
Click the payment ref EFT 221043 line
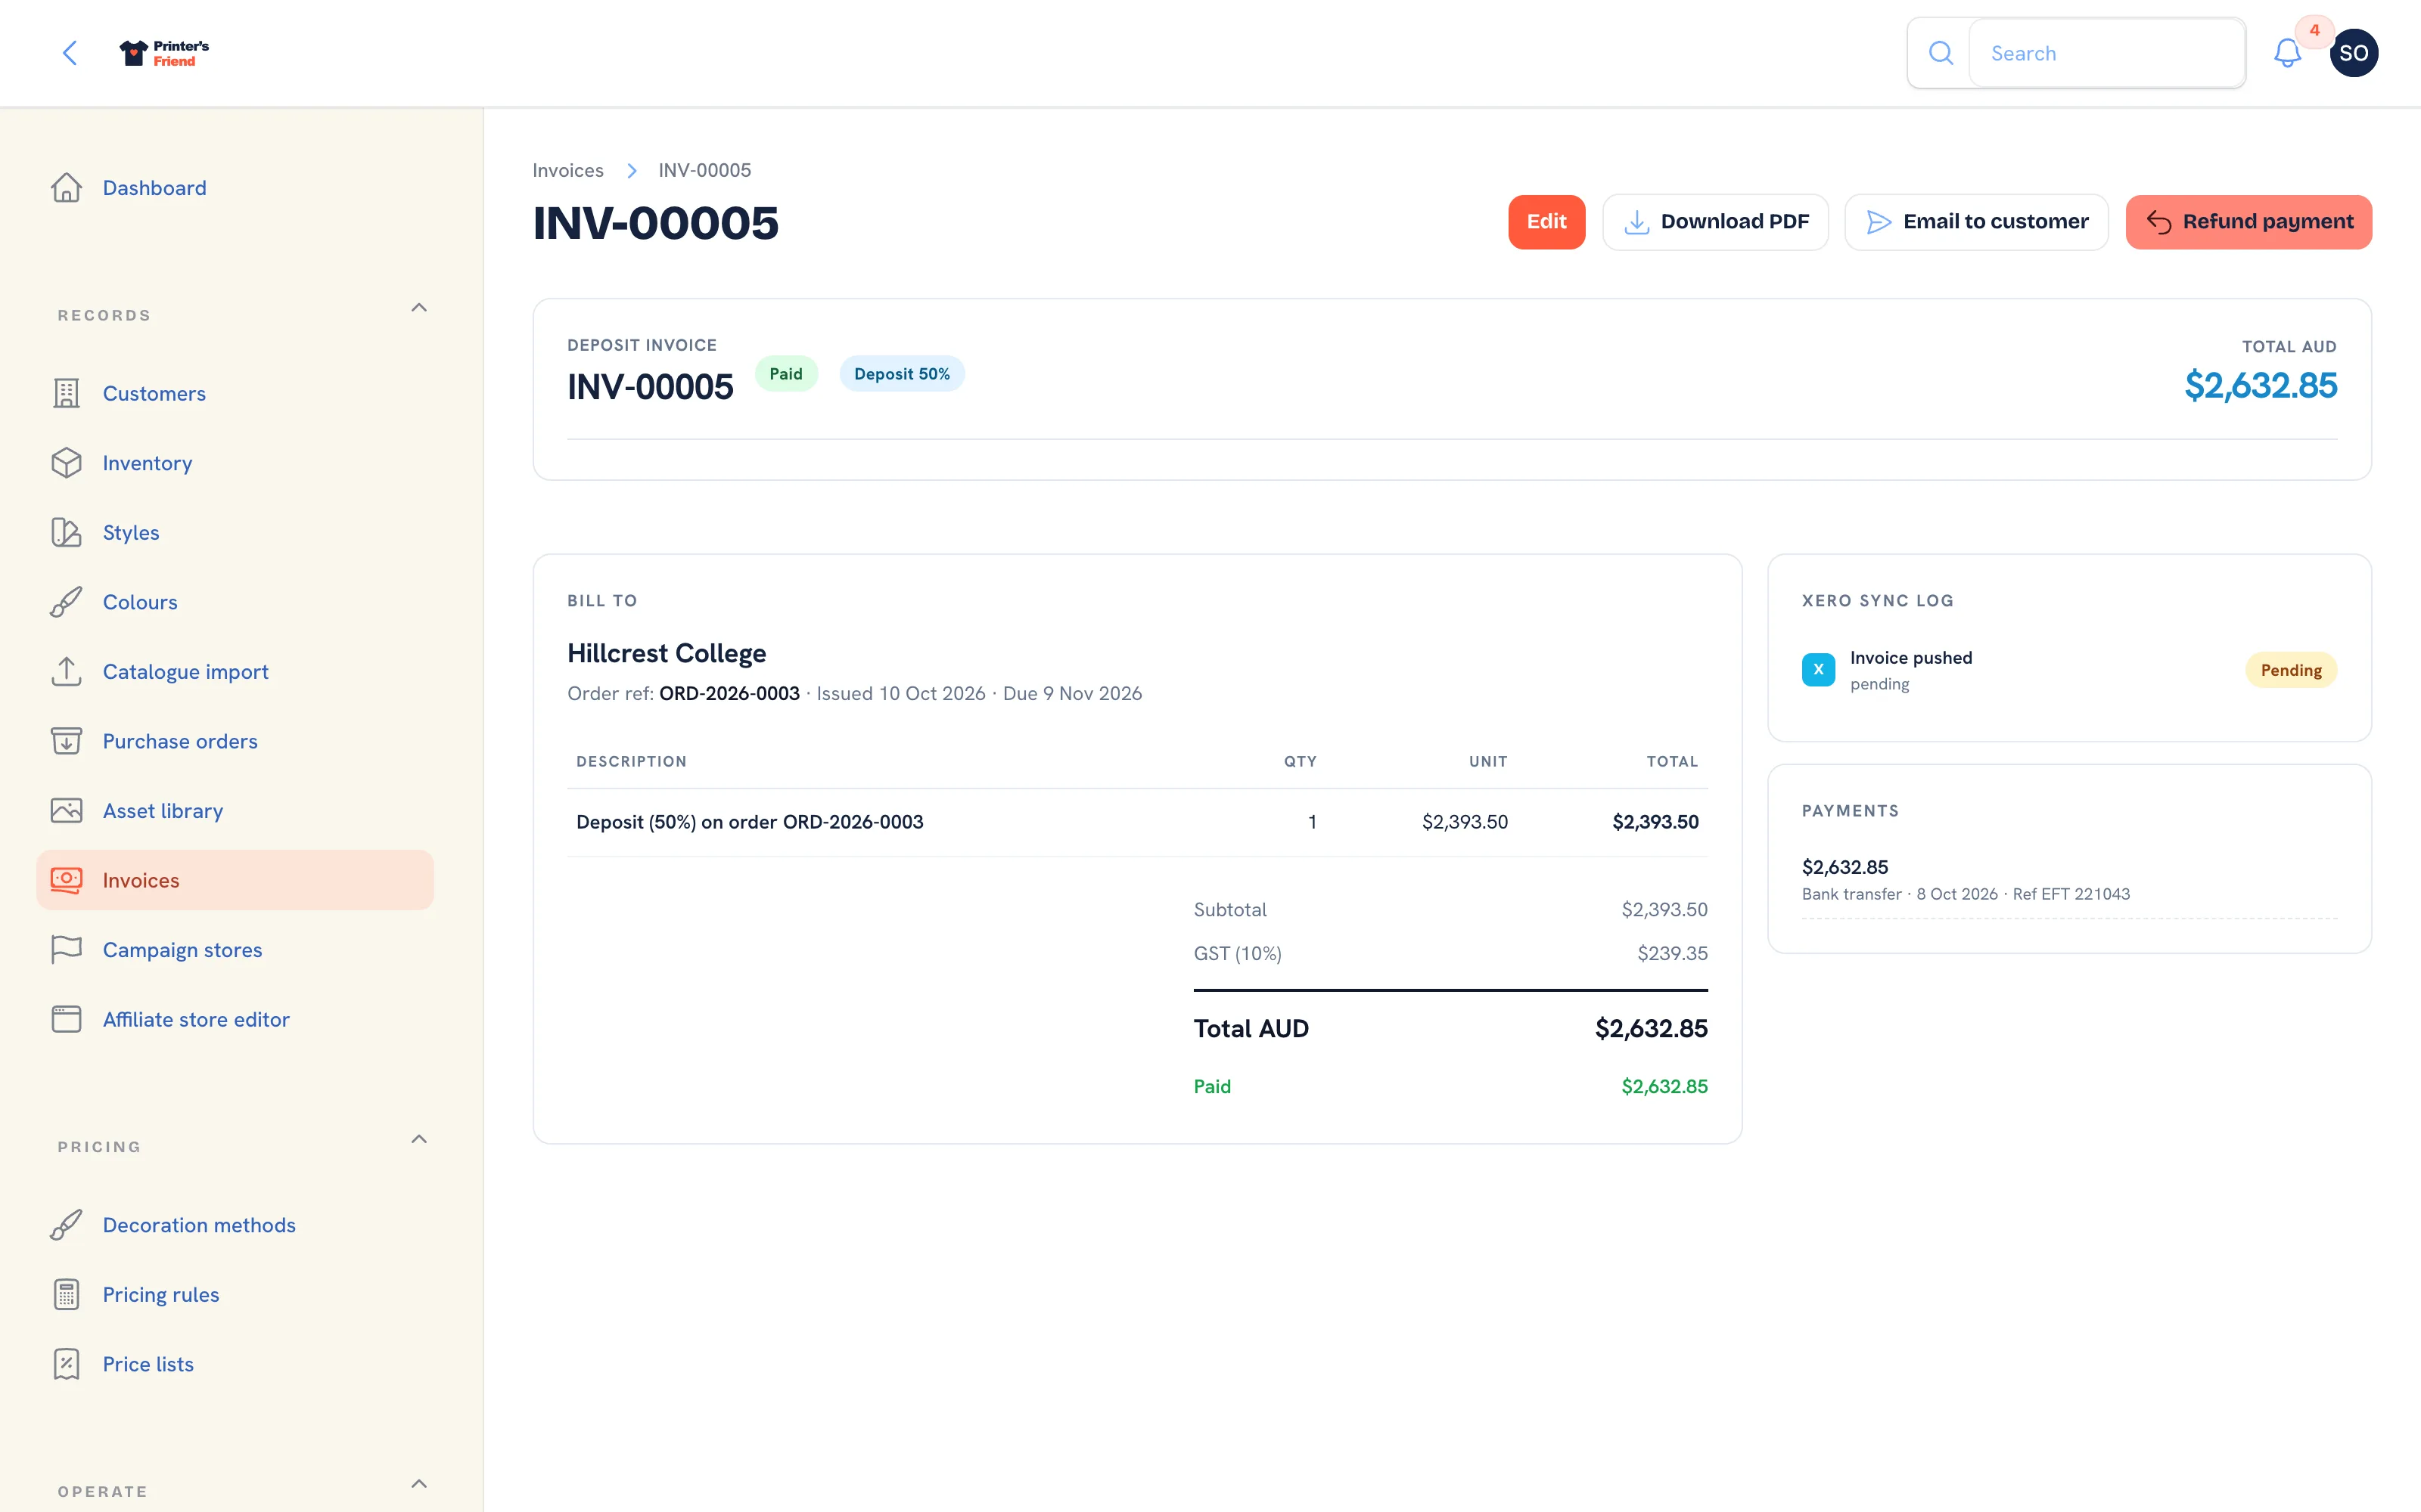(1965, 894)
